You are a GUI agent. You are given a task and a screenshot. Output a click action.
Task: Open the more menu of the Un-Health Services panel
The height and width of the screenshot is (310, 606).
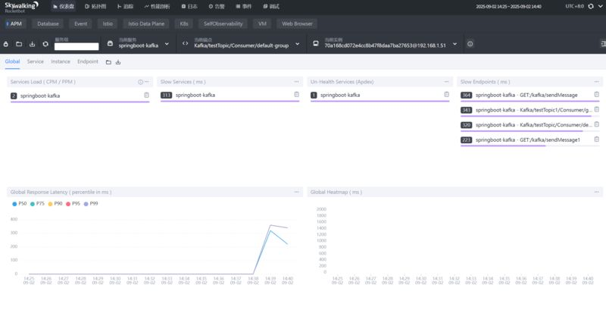click(446, 82)
